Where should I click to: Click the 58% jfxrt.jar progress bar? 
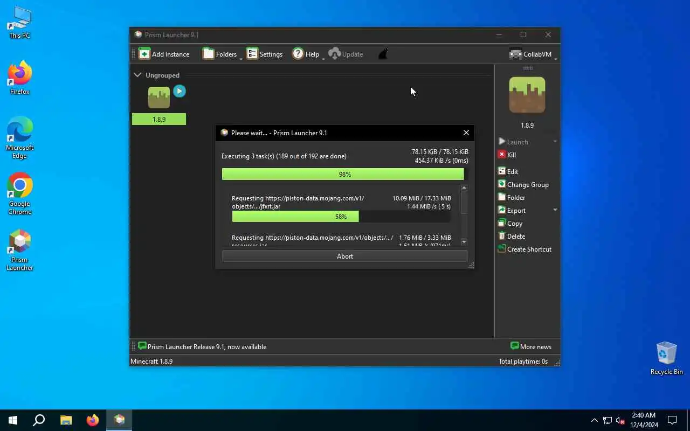click(x=341, y=216)
